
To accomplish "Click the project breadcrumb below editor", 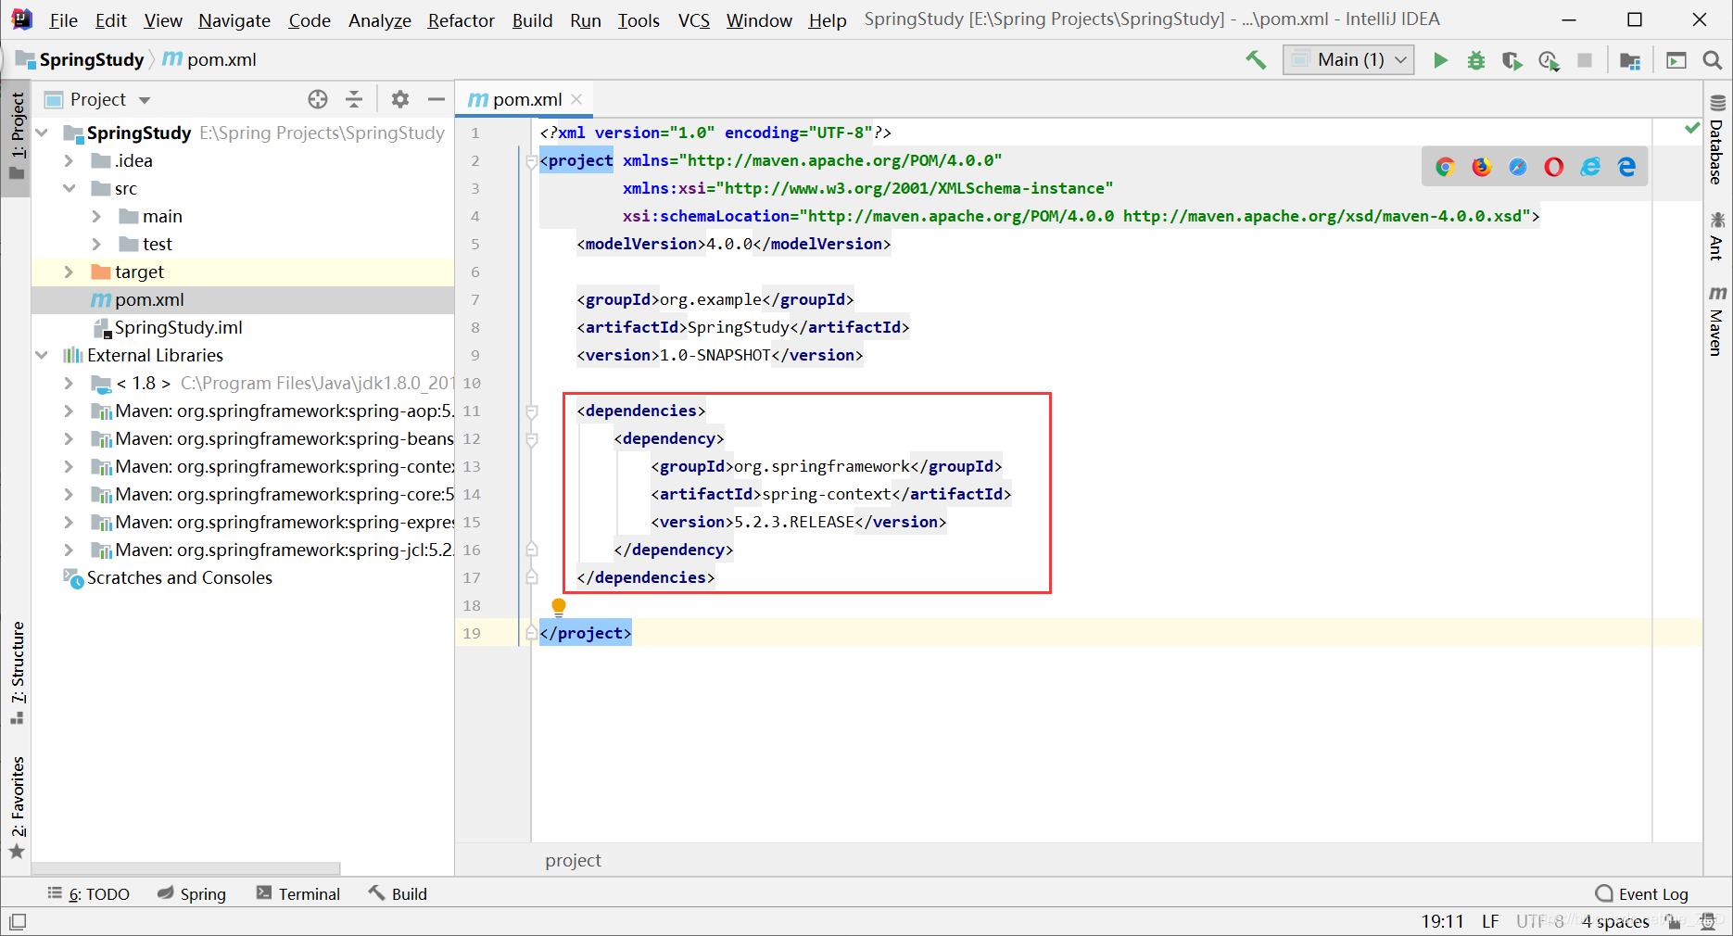I will click(x=573, y=861).
